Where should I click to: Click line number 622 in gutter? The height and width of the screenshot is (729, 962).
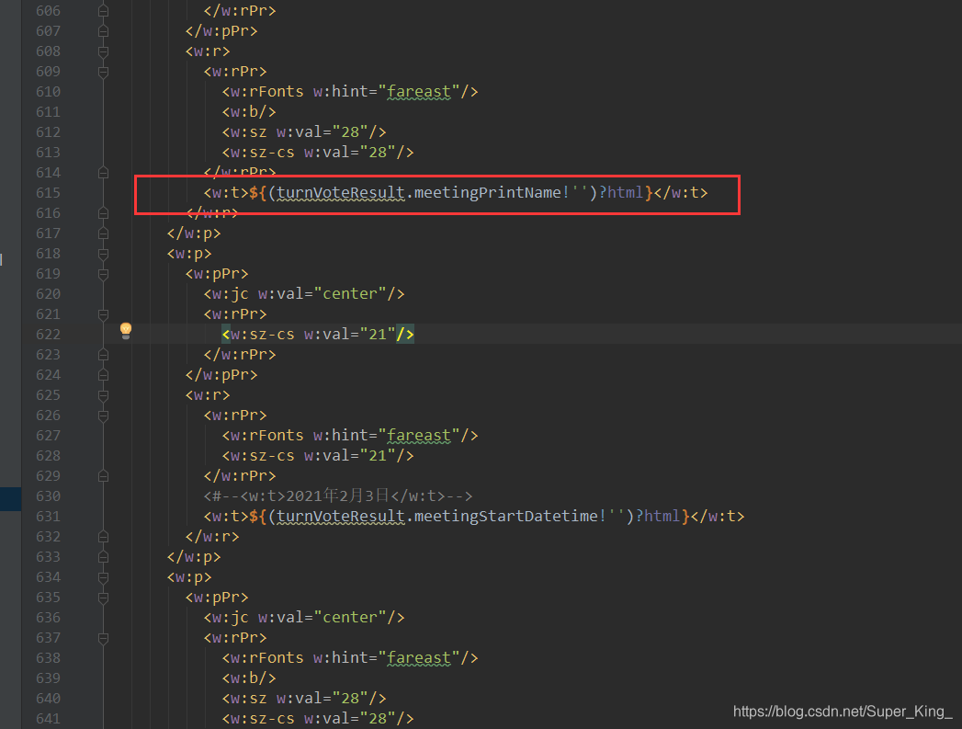[49, 335]
